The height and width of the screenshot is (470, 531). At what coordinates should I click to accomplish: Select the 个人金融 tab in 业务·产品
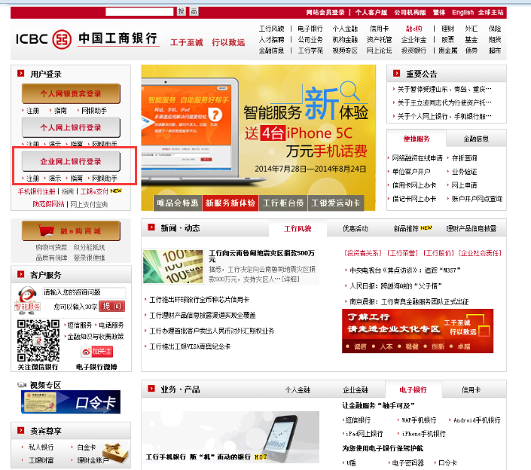[x=298, y=389]
